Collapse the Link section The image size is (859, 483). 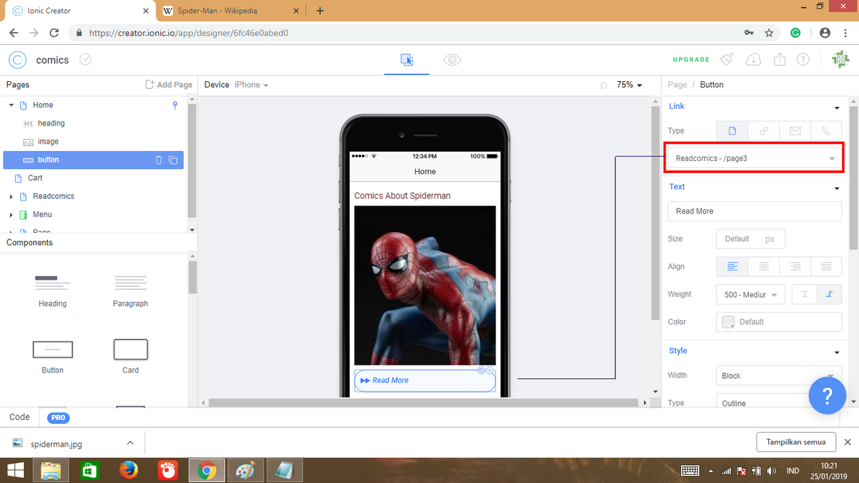[x=836, y=108]
